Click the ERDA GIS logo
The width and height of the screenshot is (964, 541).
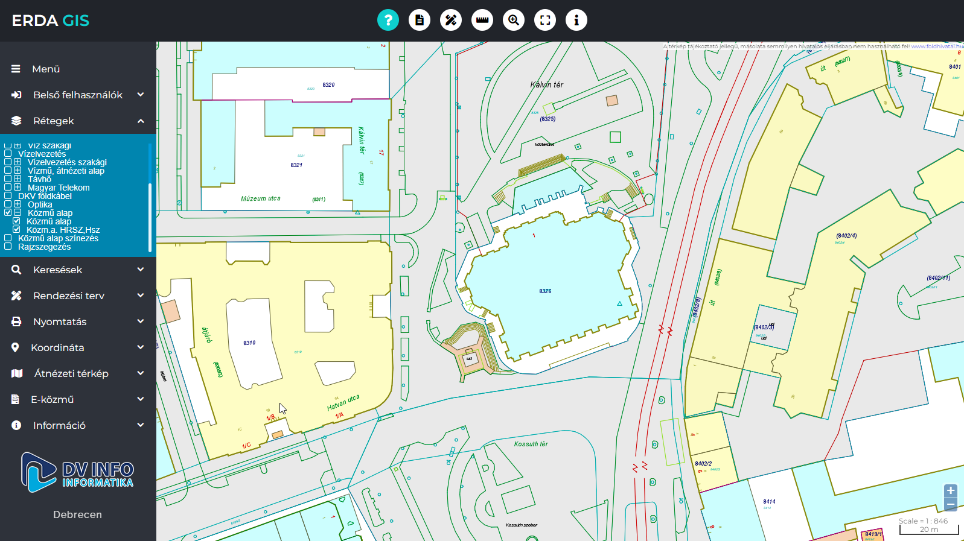click(51, 21)
